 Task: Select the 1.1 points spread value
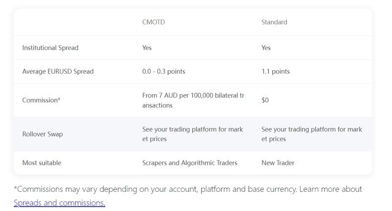275,71
